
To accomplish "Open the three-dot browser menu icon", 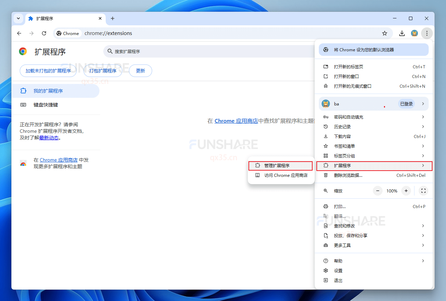I will click(427, 33).
